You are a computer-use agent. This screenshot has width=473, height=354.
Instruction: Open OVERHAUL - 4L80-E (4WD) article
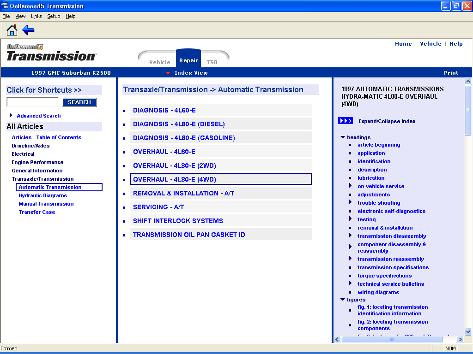220,179
